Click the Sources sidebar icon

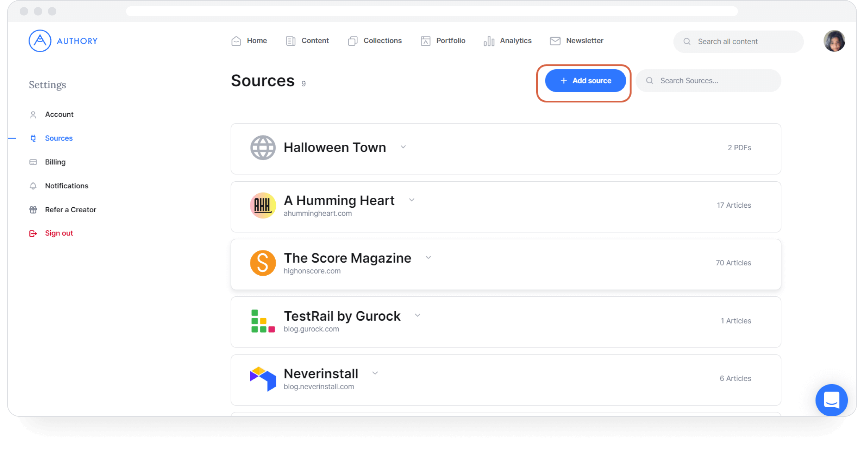coord(34,138)
